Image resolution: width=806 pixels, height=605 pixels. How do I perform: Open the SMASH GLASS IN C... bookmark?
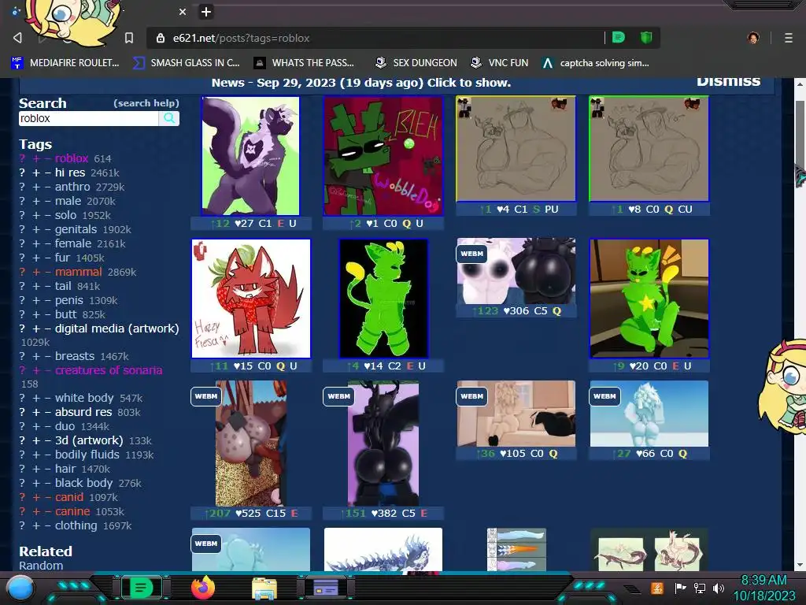(x=187, y=63)
